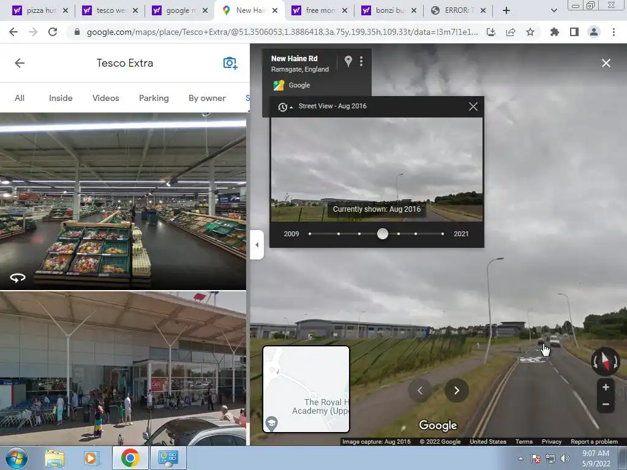Viewport: 627px width, 470px height.
Task: Click the browser back arrow
Action: 13,32
